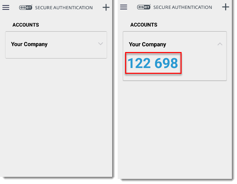Expand Your Company with the down chevron
The image size is (237, 184).
coord(100,44)
